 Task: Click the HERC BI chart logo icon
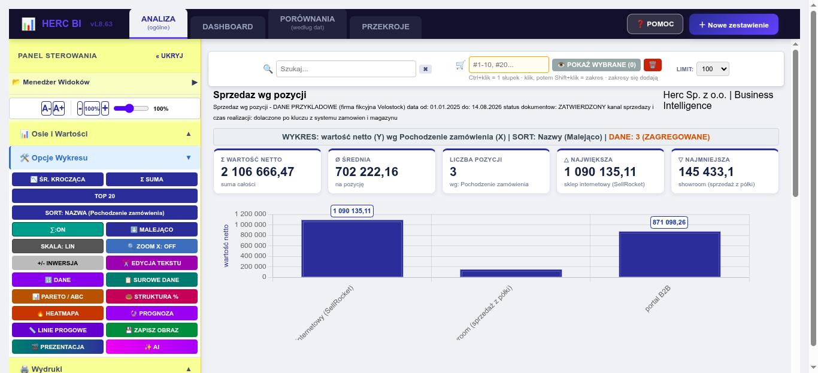(28, 24)
